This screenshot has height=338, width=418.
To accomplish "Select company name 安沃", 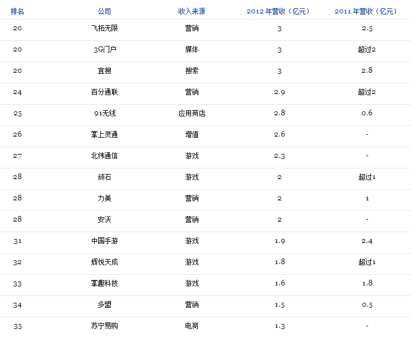I will coord(104,219).
